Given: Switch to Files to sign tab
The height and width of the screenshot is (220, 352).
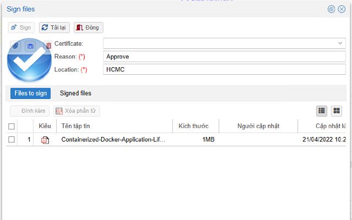Looking at the screenshot, I should pyautogui.click(x=31, y=93).
